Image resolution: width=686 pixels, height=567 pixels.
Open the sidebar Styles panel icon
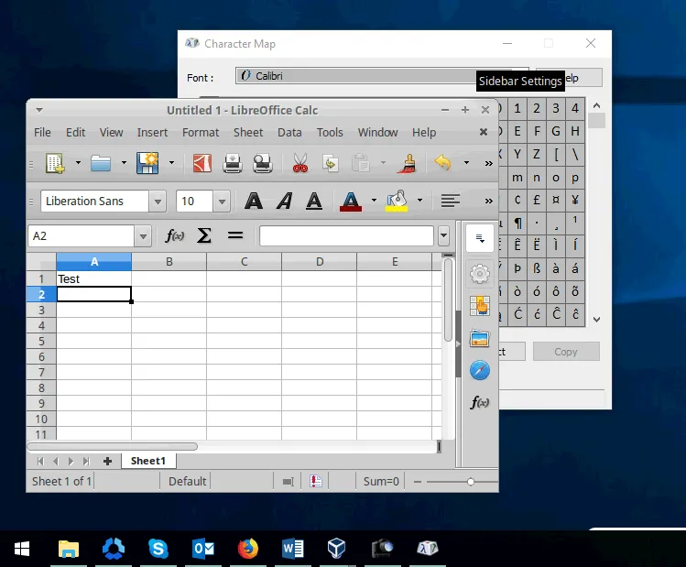[480, 306]
